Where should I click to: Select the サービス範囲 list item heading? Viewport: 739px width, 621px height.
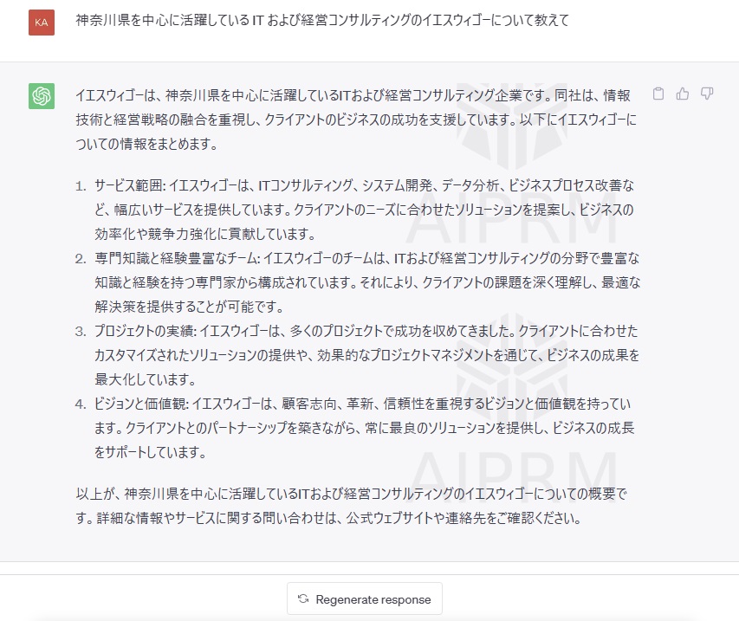(x=128, y=185)
